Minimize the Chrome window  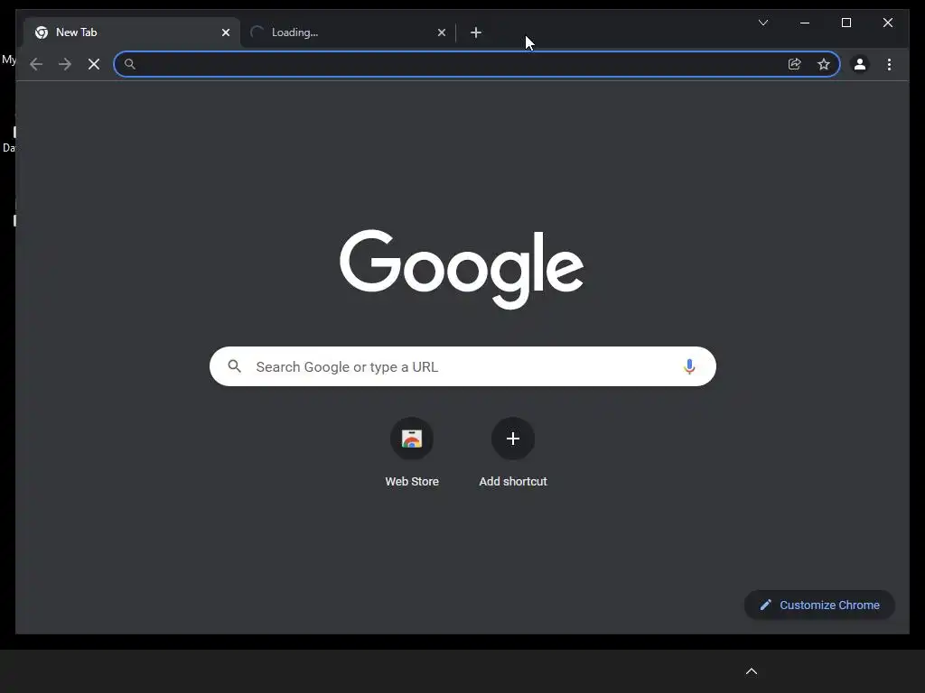805,23
